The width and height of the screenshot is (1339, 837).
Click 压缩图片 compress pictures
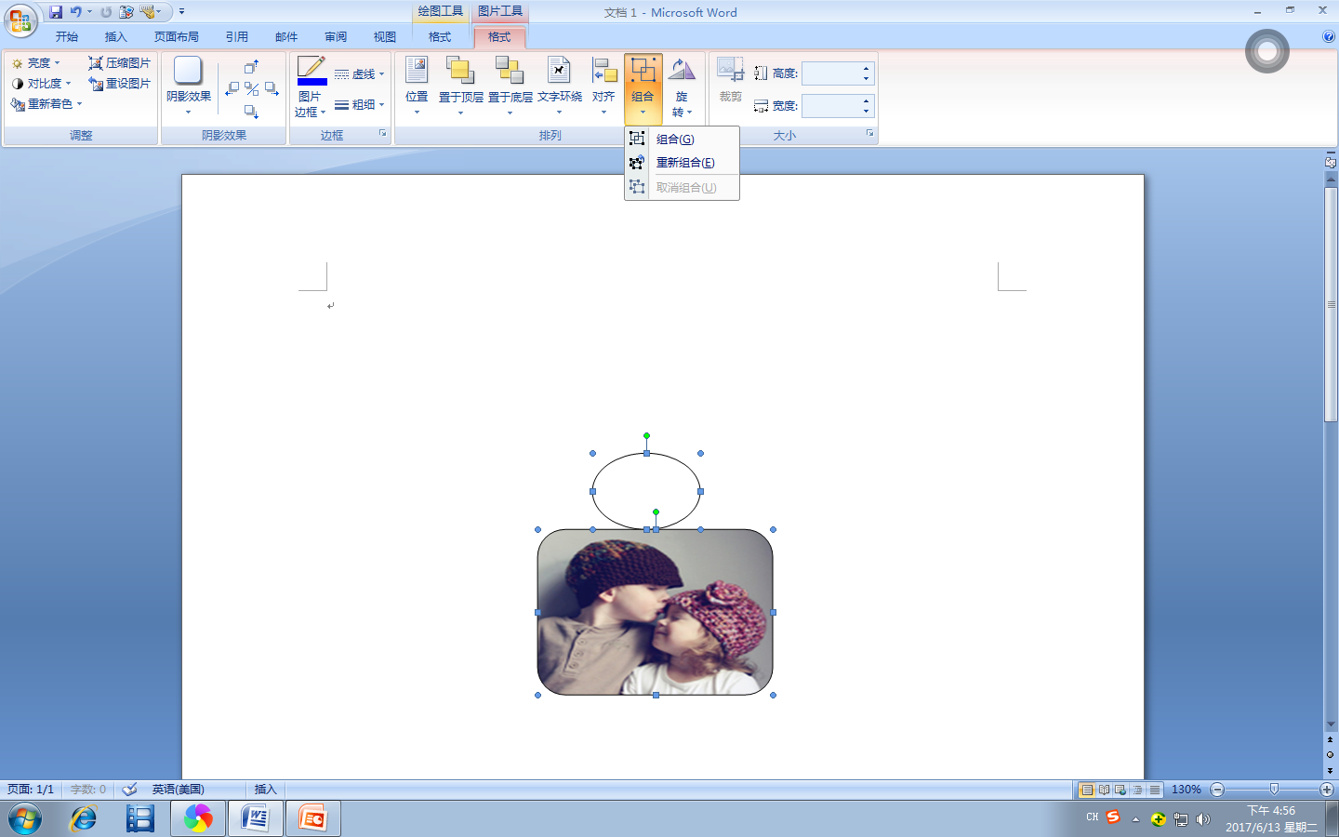pyautogui.click(x=119, y=63)
